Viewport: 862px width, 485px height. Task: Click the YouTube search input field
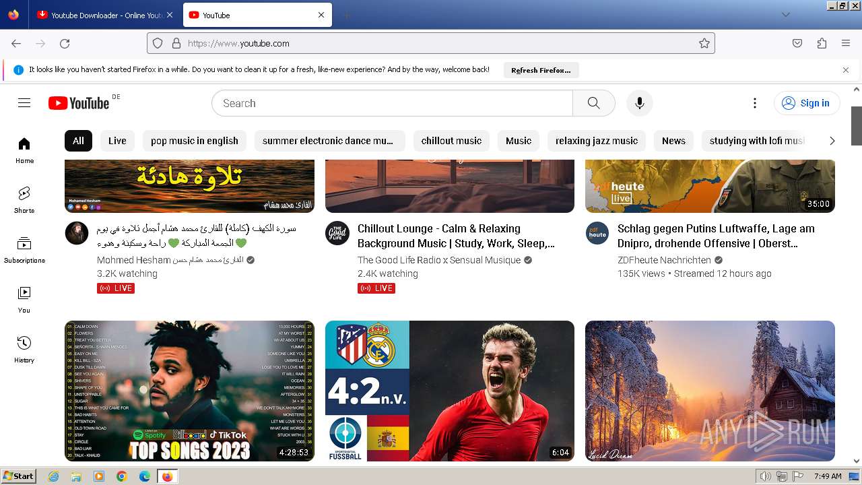[x=392, y=103]
